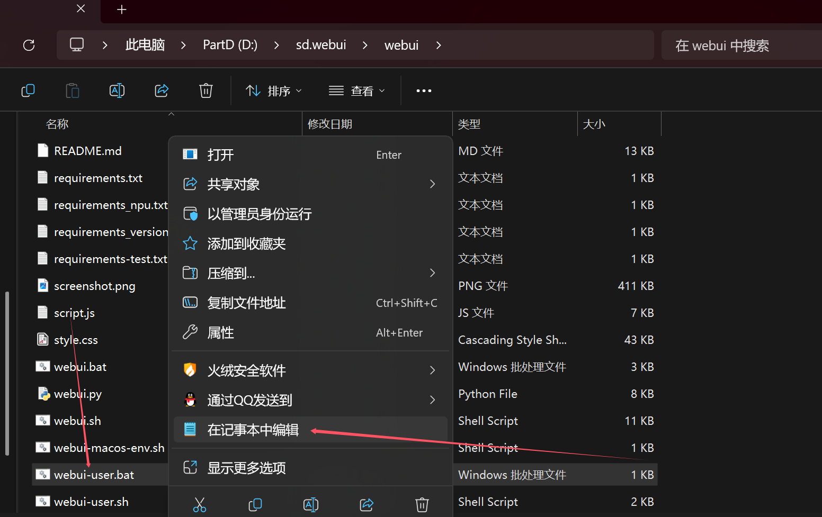The image size is (822, 517).
Task: Click the copy icon in the toolbar
Action: pos(28,91)
